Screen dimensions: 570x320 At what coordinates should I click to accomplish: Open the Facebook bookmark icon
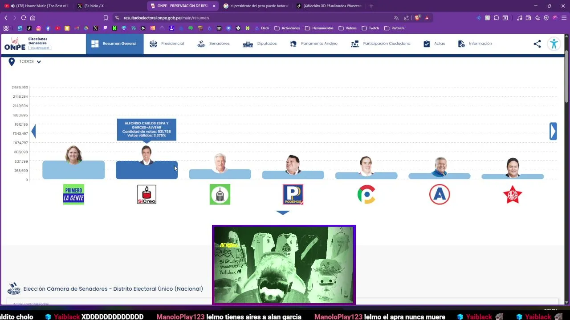coord(48,28)
